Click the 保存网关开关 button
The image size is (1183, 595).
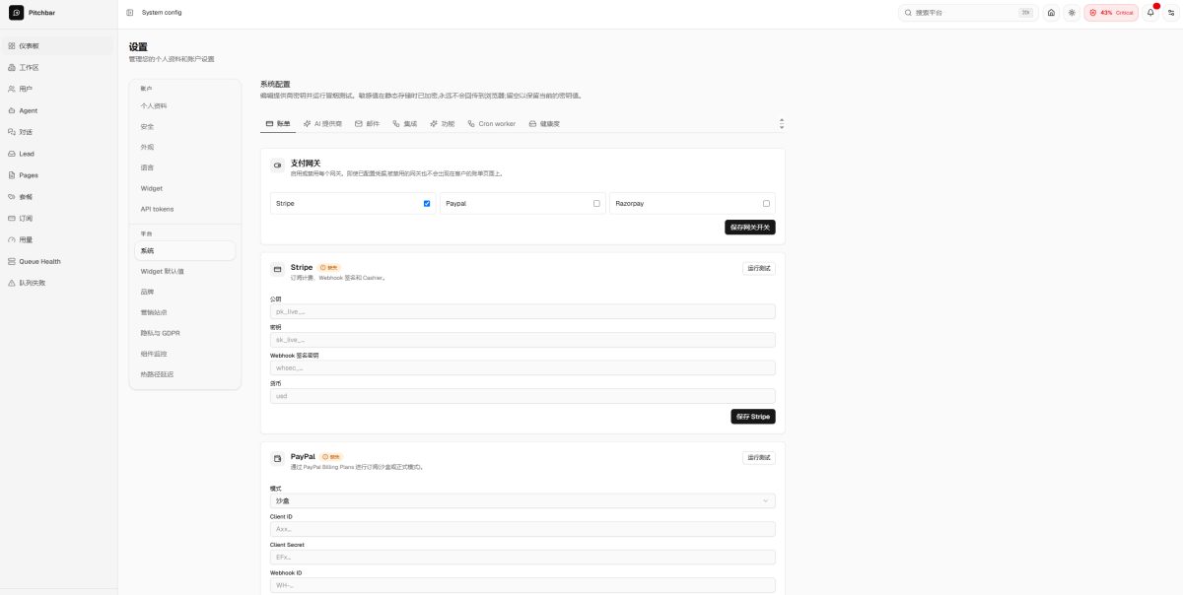click(x=750, y=228)
